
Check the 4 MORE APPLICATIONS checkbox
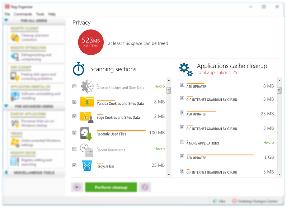coord(182,142)
